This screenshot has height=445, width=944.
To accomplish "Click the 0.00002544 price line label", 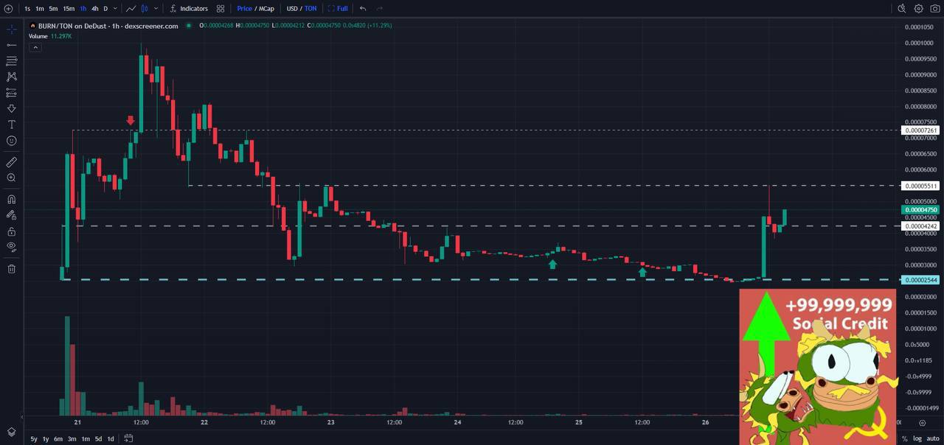I will (x=921, y=280).
